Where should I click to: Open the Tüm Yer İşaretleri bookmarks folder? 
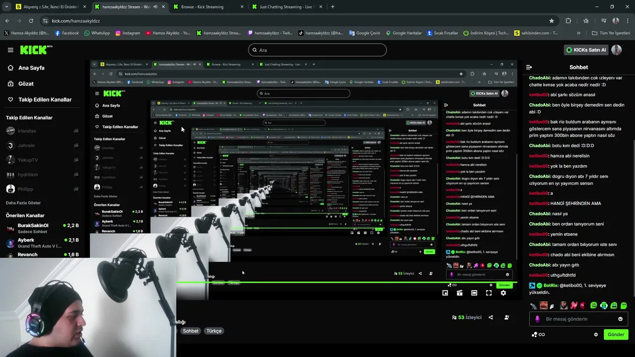pos(611,33)
